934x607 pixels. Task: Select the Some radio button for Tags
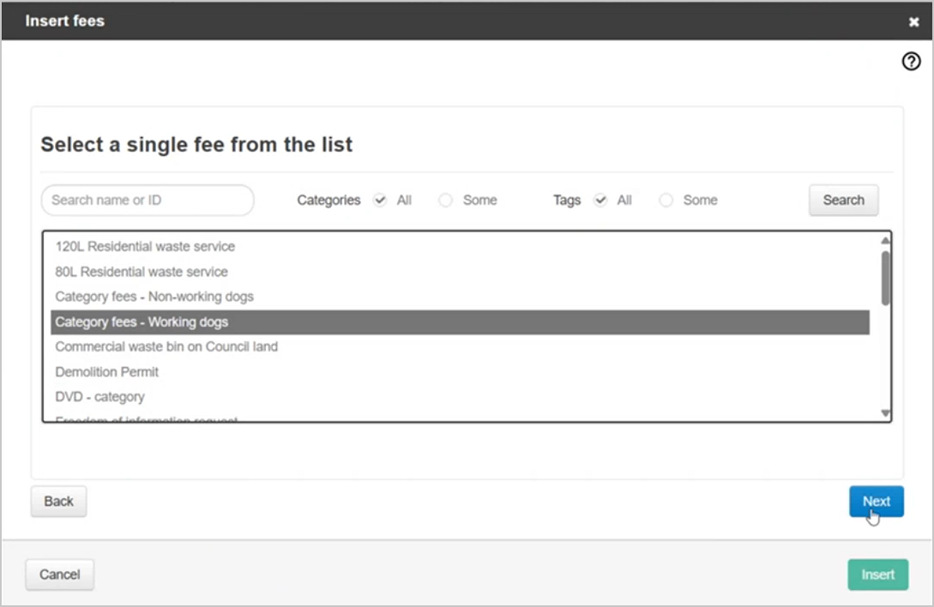click(666, 200)
